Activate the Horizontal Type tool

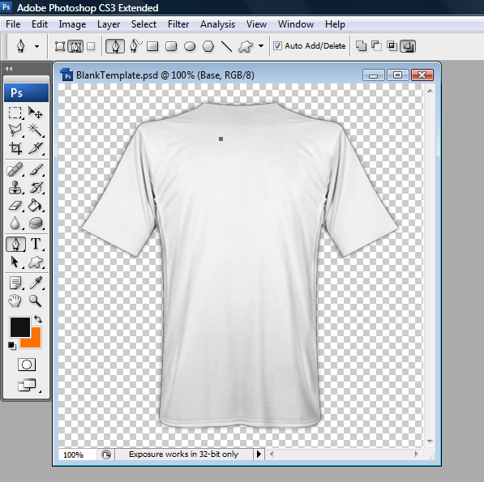[x=36, y=244]
